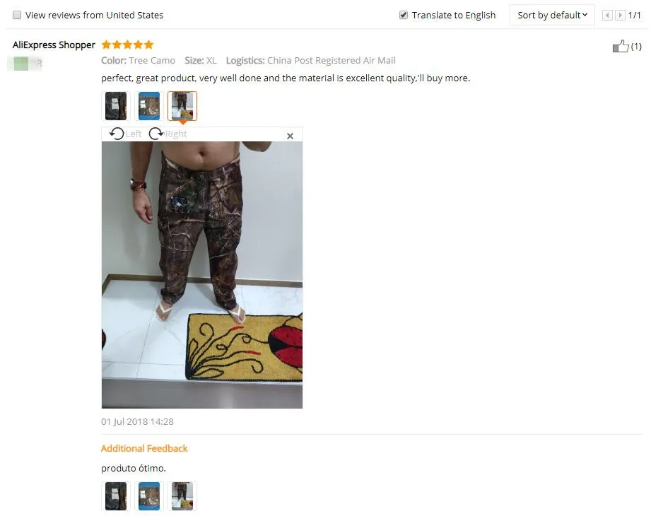Close the enlarged photo viewer

290,136
